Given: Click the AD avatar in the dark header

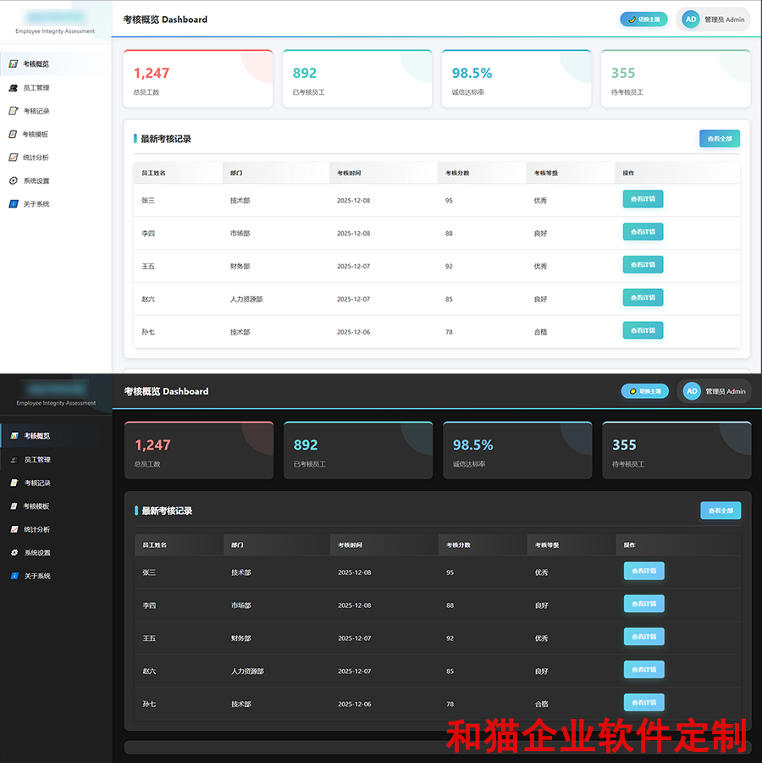Looking at the screenshot, I should 692,391.
